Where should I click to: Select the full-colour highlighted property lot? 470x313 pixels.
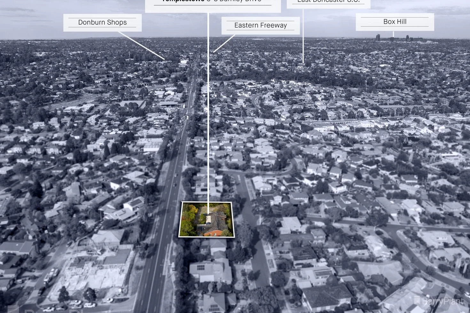click(207, 219)
